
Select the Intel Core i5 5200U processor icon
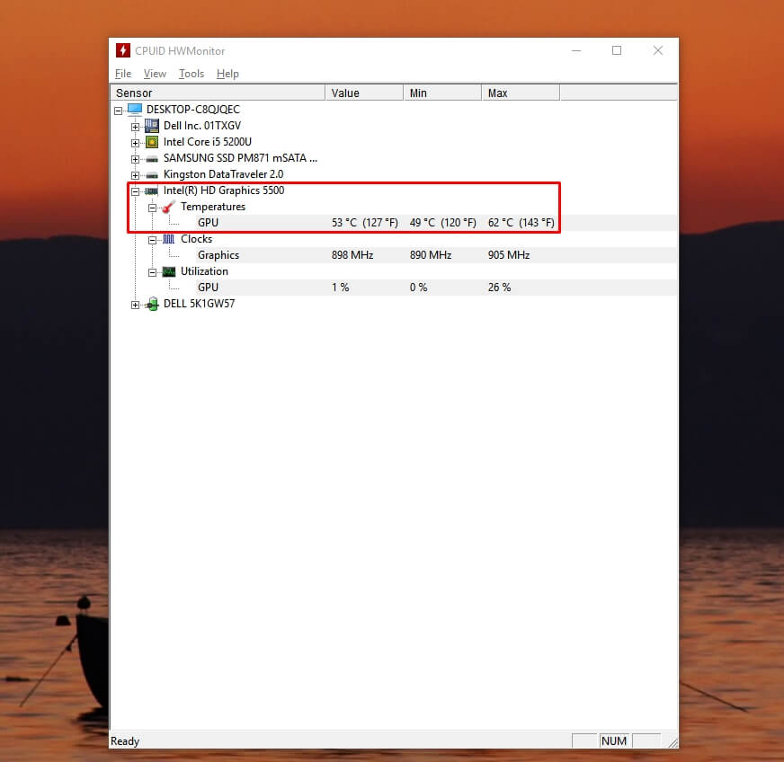tap(151, 141)
